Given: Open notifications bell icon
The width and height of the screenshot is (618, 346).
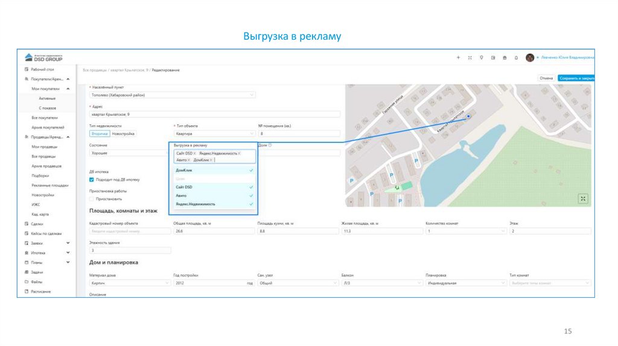Looking at the screenshot, I should (x=516, y=57).
